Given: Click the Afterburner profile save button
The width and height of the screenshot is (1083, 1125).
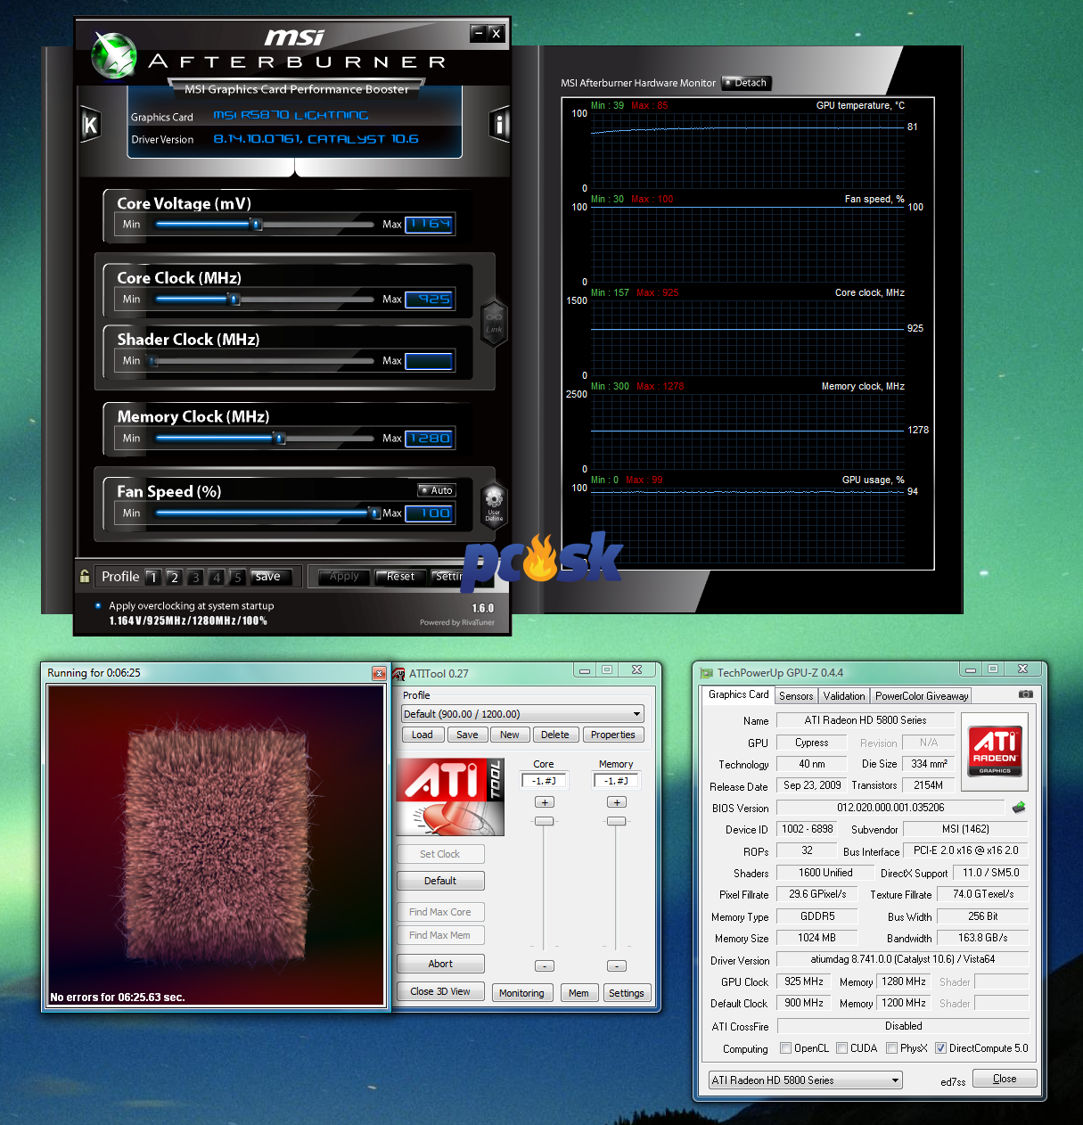Looking at the screenshot, I should coord(271,577).
